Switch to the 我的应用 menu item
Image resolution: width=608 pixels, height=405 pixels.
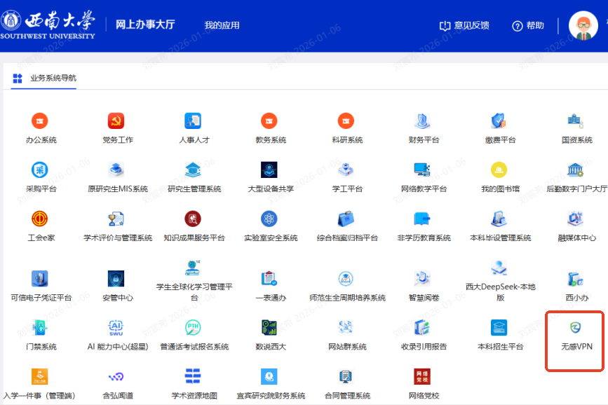[222, 25]
